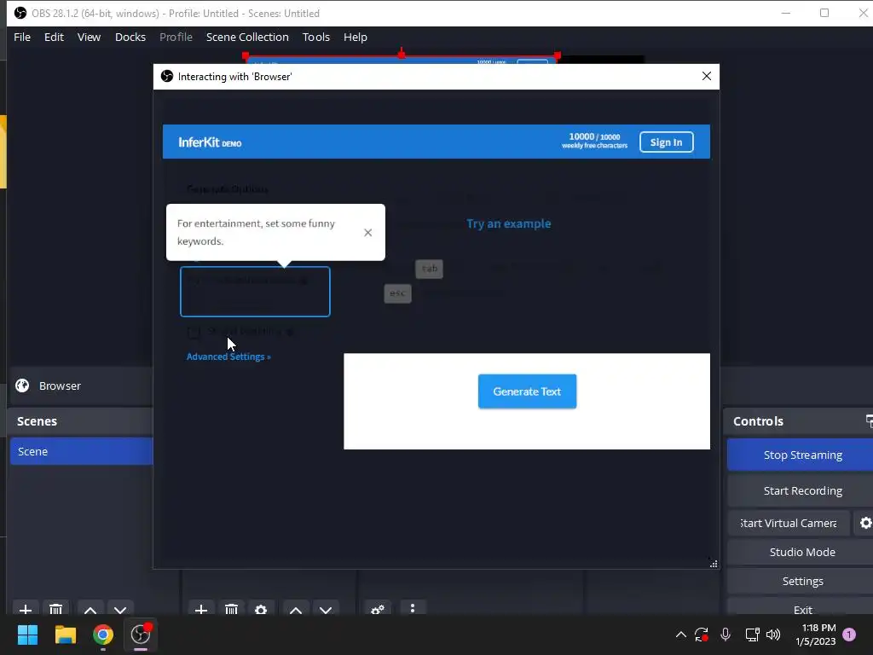This screenshot has width=873, height=655.
Task: Add a new scene with plus icon
Action: [x=25, y=609]
